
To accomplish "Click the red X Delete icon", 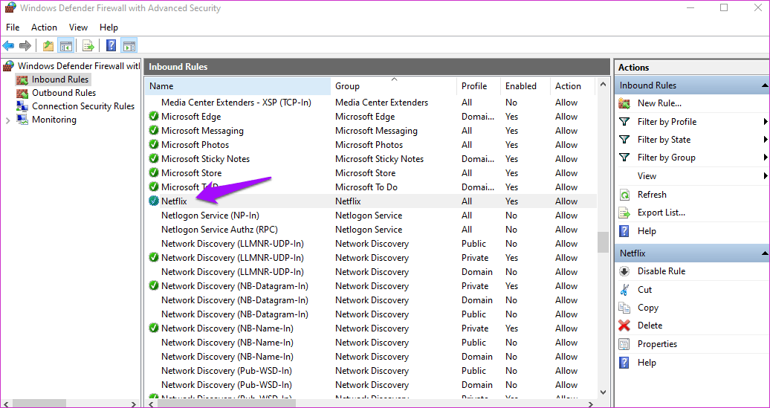I will point(624,326).
